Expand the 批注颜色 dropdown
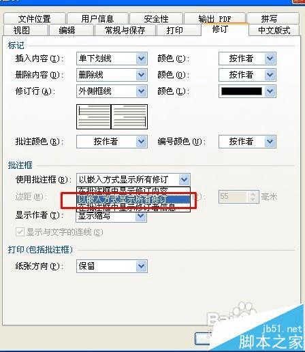The height and width of the screenshot is (352, 305). pos(112,142)
